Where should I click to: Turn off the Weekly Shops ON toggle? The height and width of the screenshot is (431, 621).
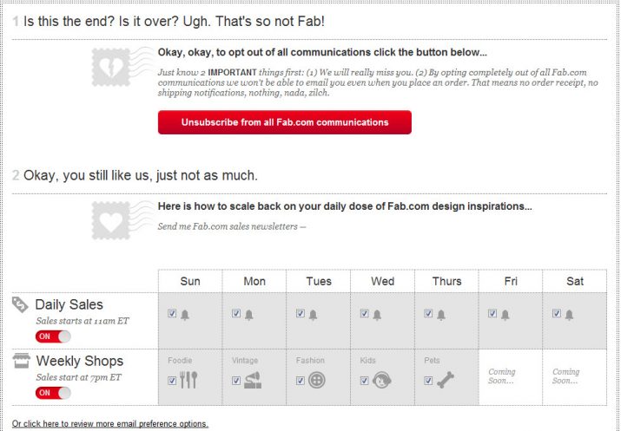[x=53, y=393]
